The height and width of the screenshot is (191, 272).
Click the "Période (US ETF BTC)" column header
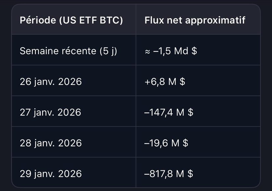[71, 20]
